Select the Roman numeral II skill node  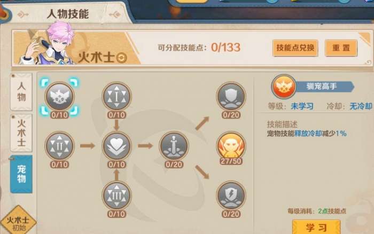60,146
